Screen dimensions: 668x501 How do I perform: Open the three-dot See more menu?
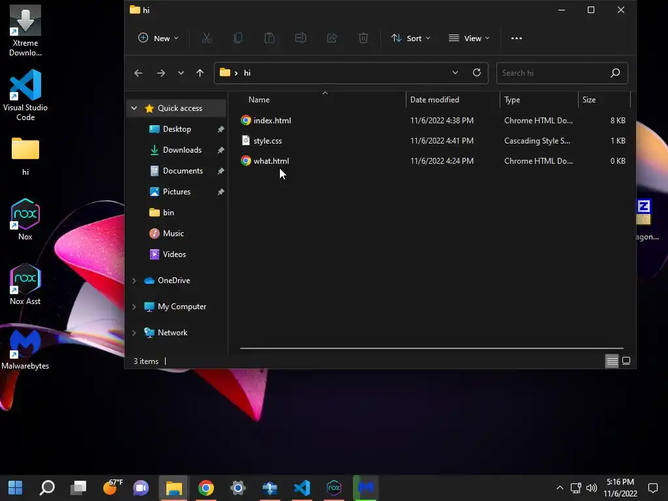tap(517, 38)
